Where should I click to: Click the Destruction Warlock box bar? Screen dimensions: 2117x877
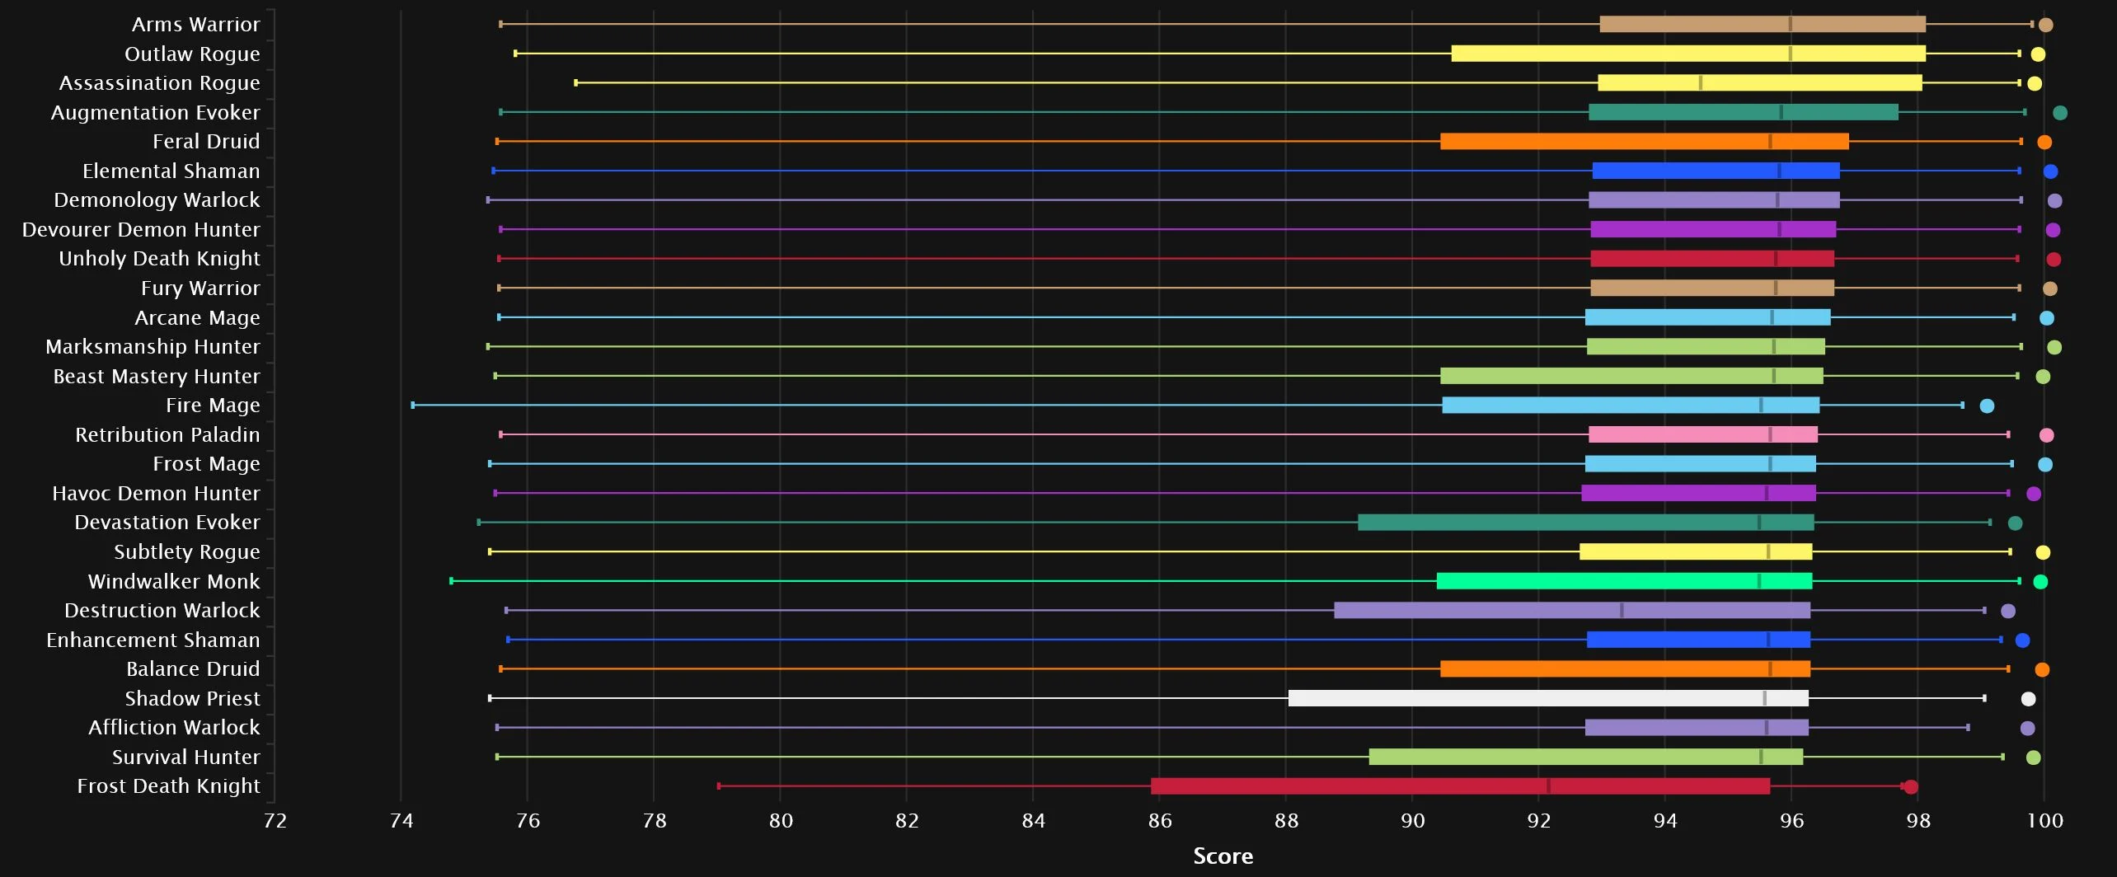1571,611
